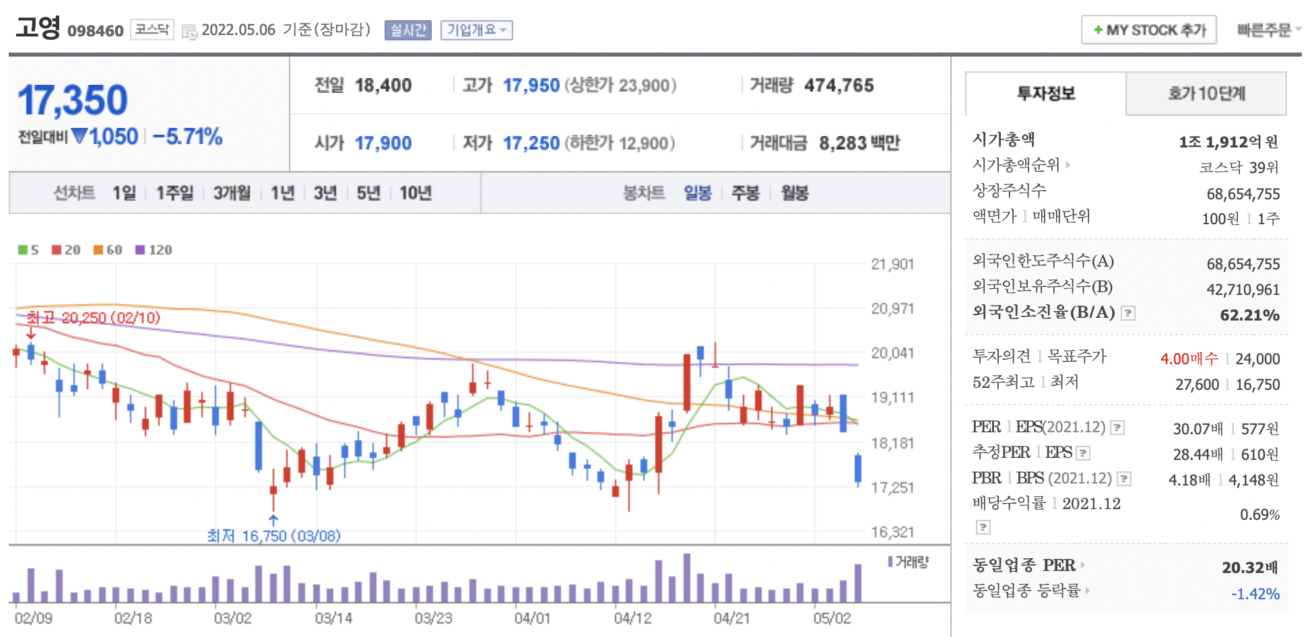This screenshot has height=637, width=1312.
Task: Click the -1.42% same-industry change rate
Action: point(1255,594)
